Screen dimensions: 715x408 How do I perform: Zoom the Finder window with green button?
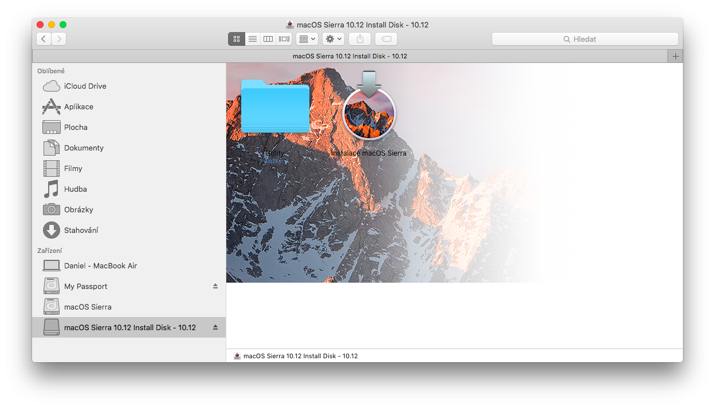click(x=63, y=25)
